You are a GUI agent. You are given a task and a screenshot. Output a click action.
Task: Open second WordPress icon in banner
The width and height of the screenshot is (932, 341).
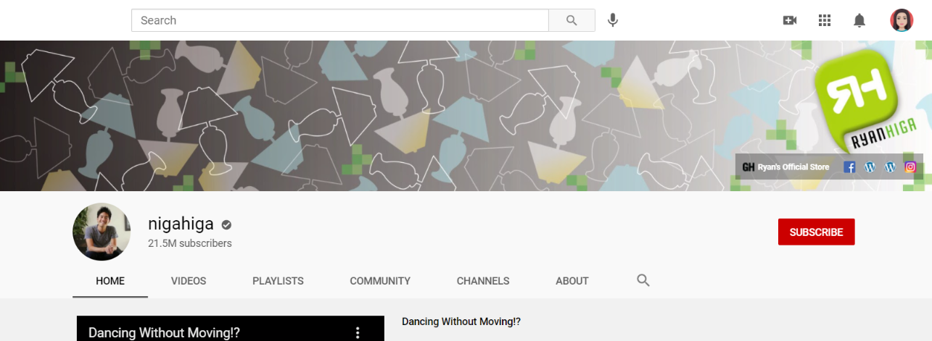pyautogui.click(x=890, y=167)
